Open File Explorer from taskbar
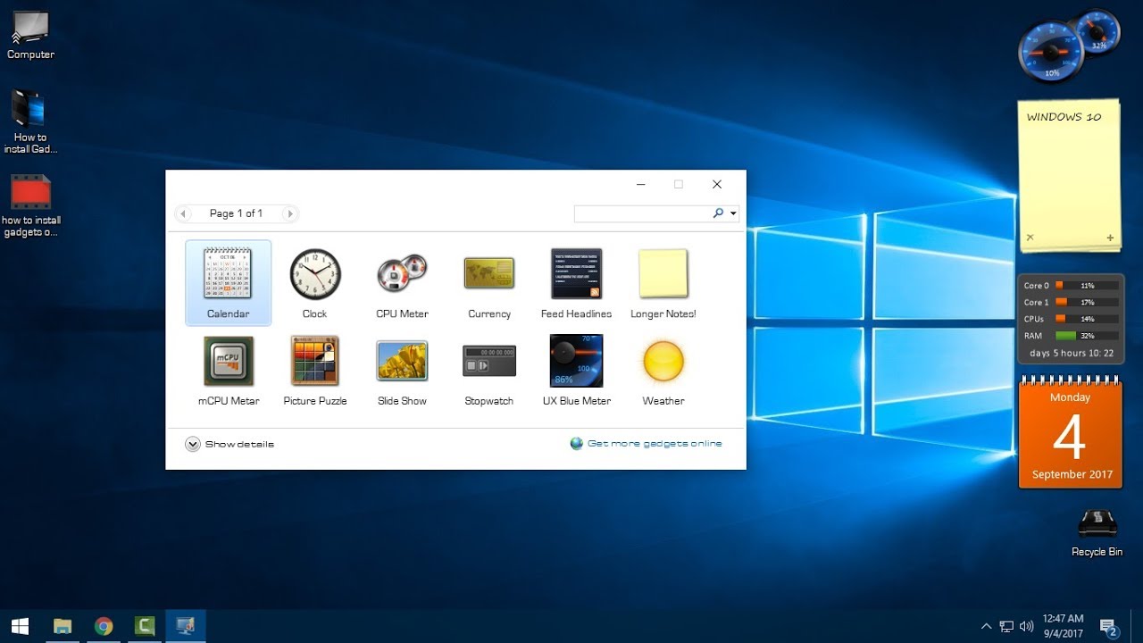The image size is (1143, 643). (x=62, y=626)
